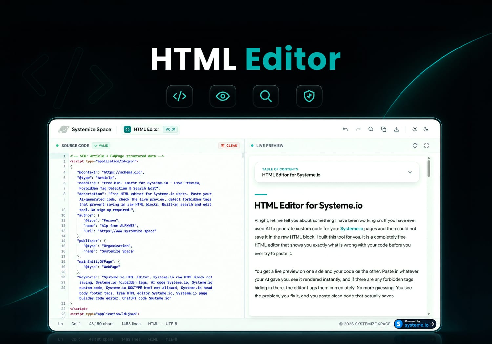Click the "UTF-8" encoding in the status bar
The width and height of the screenshot is (492, 344).
click(x=171, y=324)
